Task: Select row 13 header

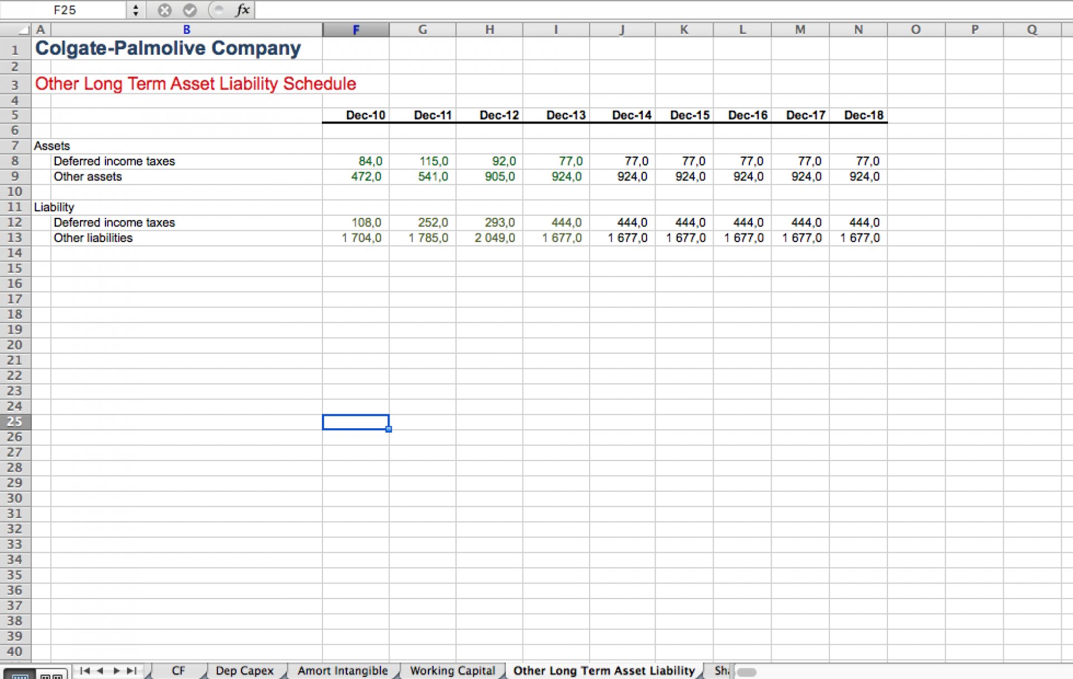Action: [x=15, y=238]
